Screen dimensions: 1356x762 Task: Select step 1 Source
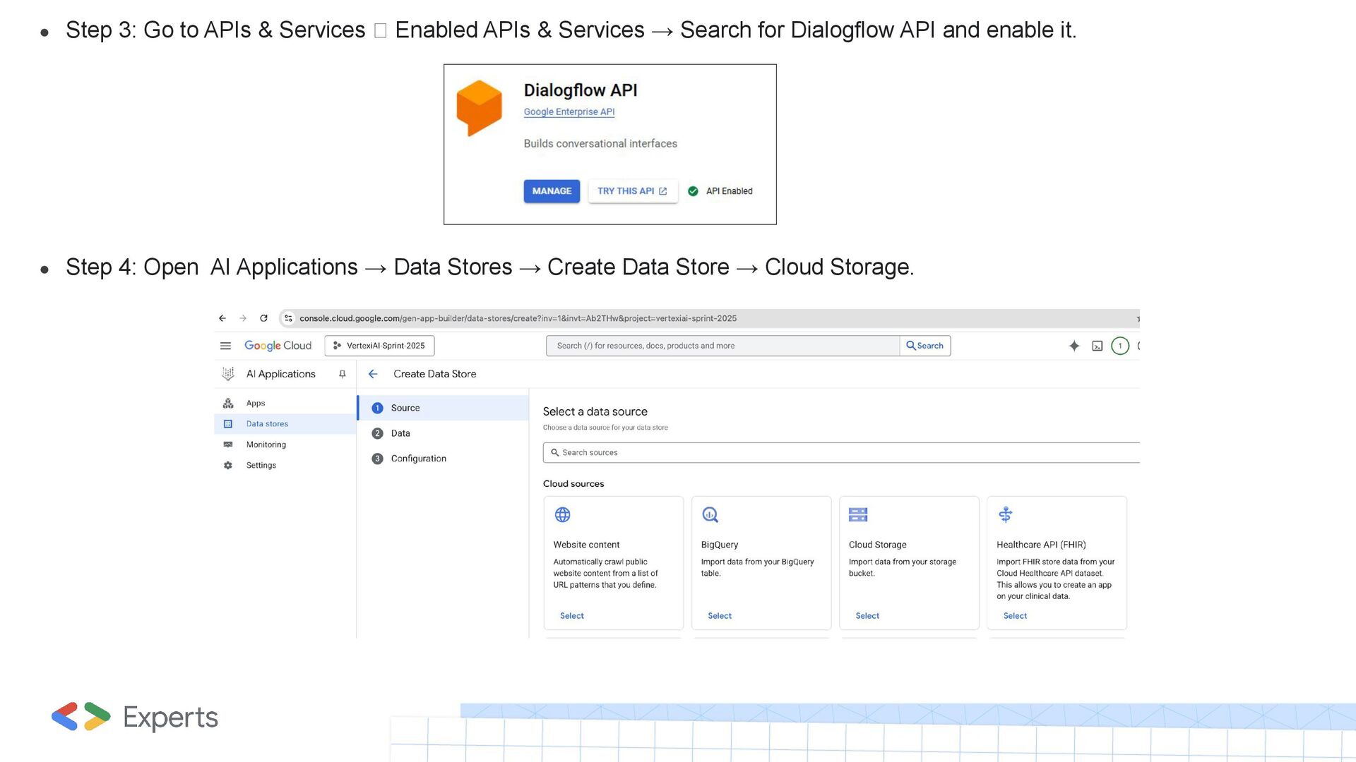tap(444, 408)
